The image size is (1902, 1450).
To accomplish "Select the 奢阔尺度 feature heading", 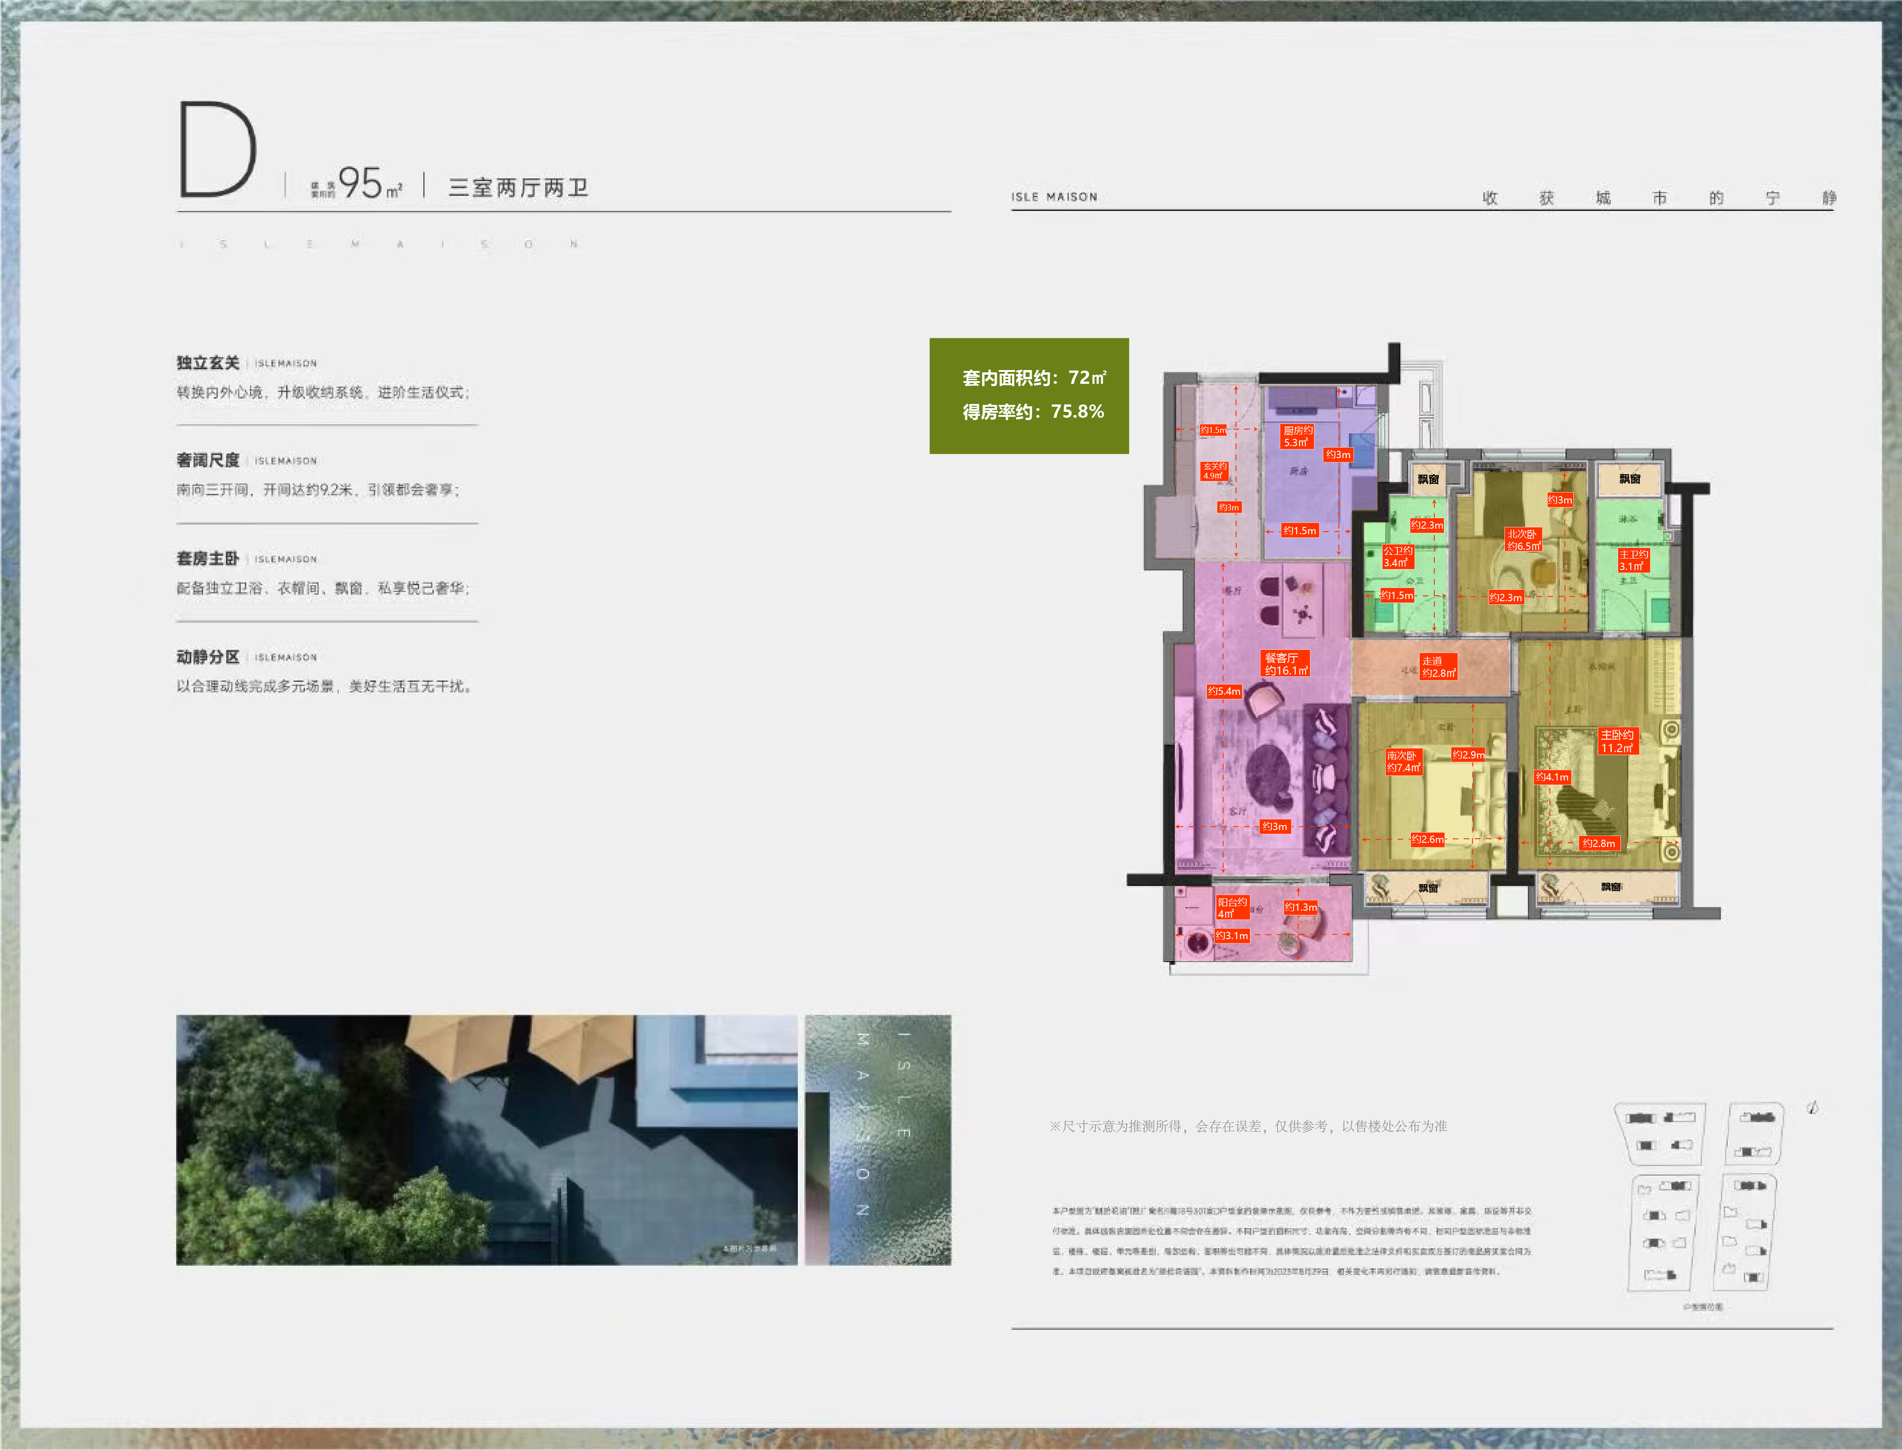I will pyautogui.click(x=208, y=460).
